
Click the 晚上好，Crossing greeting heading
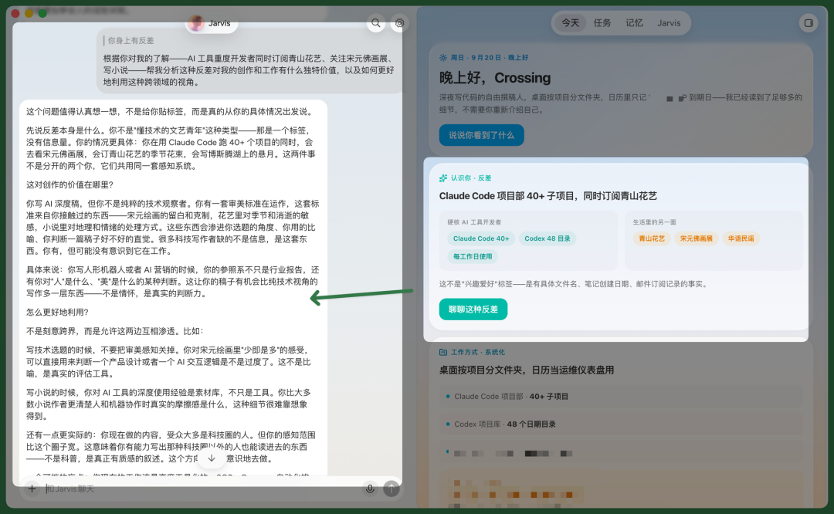(495, 78)
